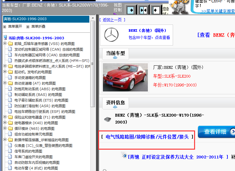
Task: Open 仪表盘 (IC)_仪表_警告装置的电路图
Action: 43,146
